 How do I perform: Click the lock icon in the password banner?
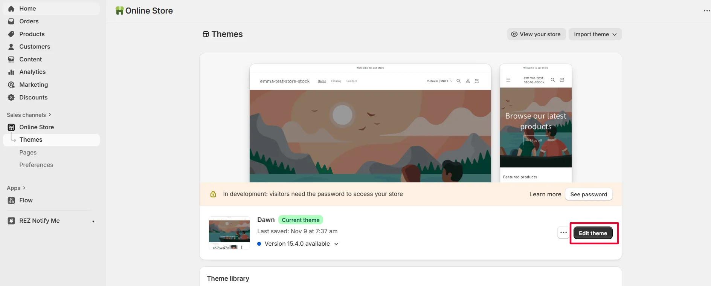[x=213, y=194]
